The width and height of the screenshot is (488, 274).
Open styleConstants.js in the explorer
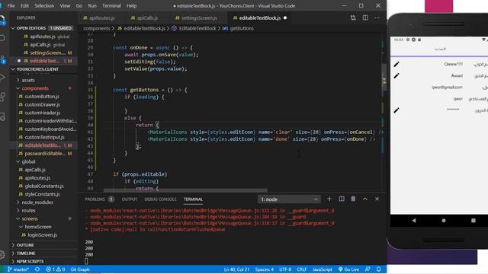click(x=43, y=194)
